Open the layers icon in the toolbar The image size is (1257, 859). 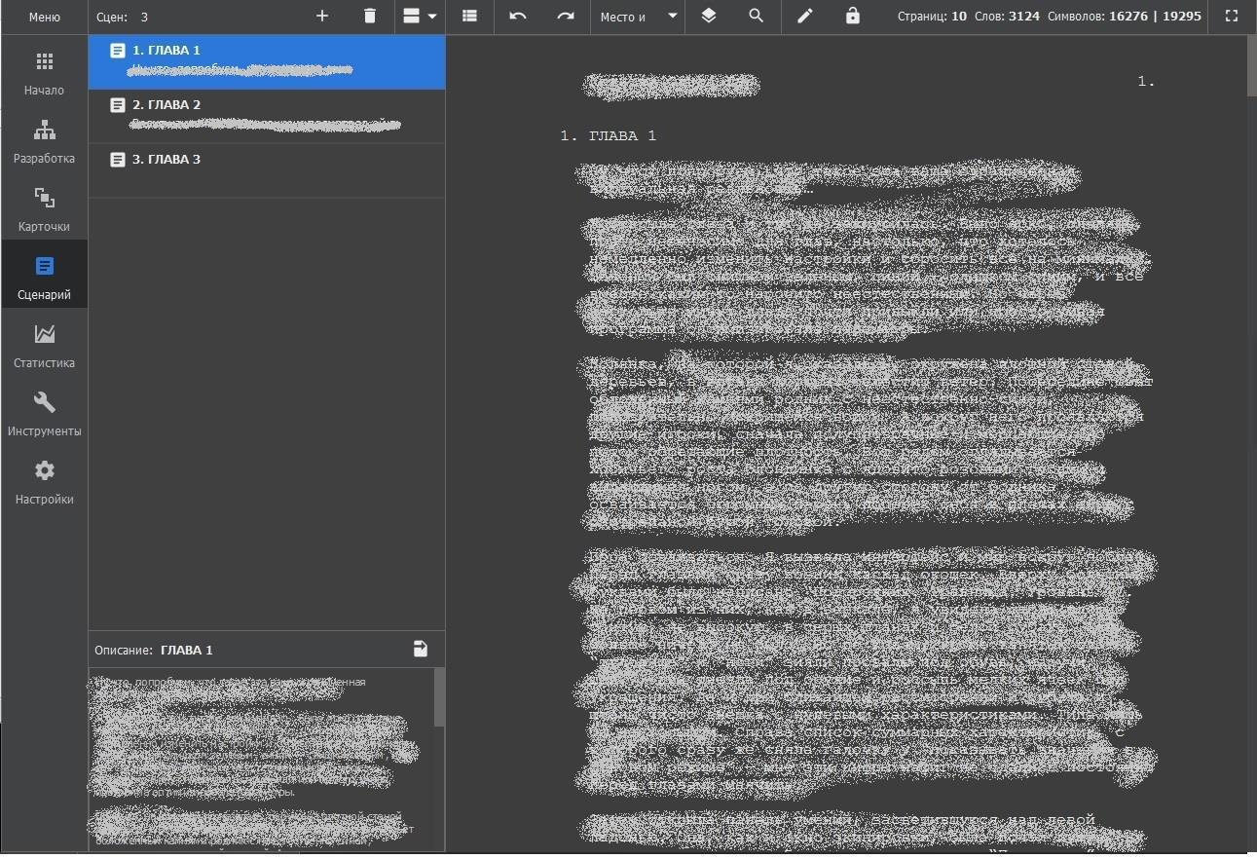709,17
